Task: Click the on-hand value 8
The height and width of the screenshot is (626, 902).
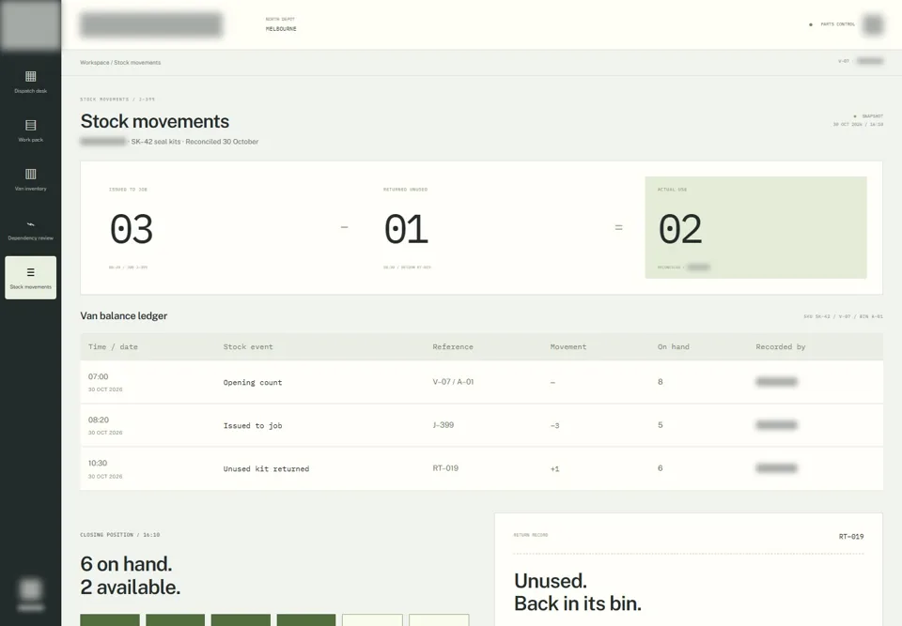Action: (x=661, y=382)
